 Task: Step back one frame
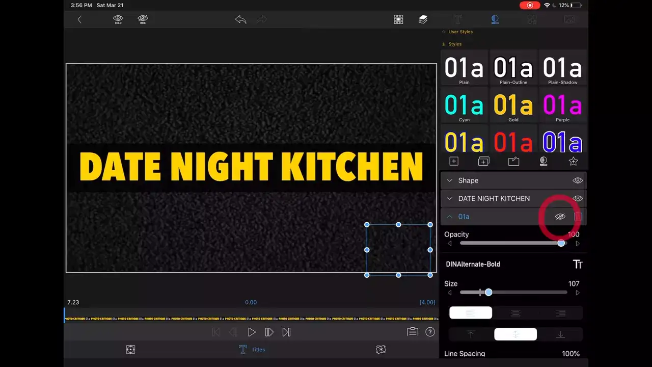coord(233,332)
